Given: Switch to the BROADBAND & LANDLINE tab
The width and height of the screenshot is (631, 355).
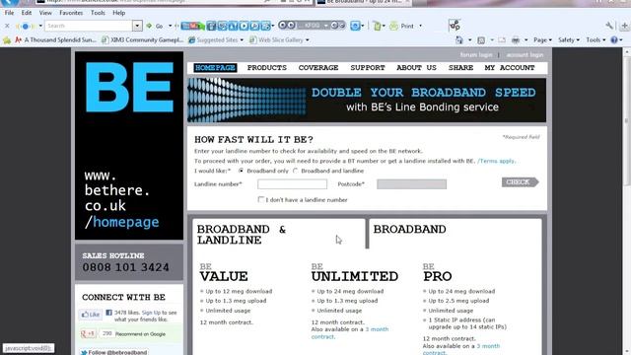Looking at the screenshot, I should pos(278,235).
